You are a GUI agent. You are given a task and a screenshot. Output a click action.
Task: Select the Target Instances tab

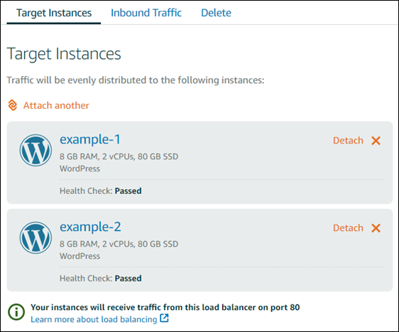point(54,13)
